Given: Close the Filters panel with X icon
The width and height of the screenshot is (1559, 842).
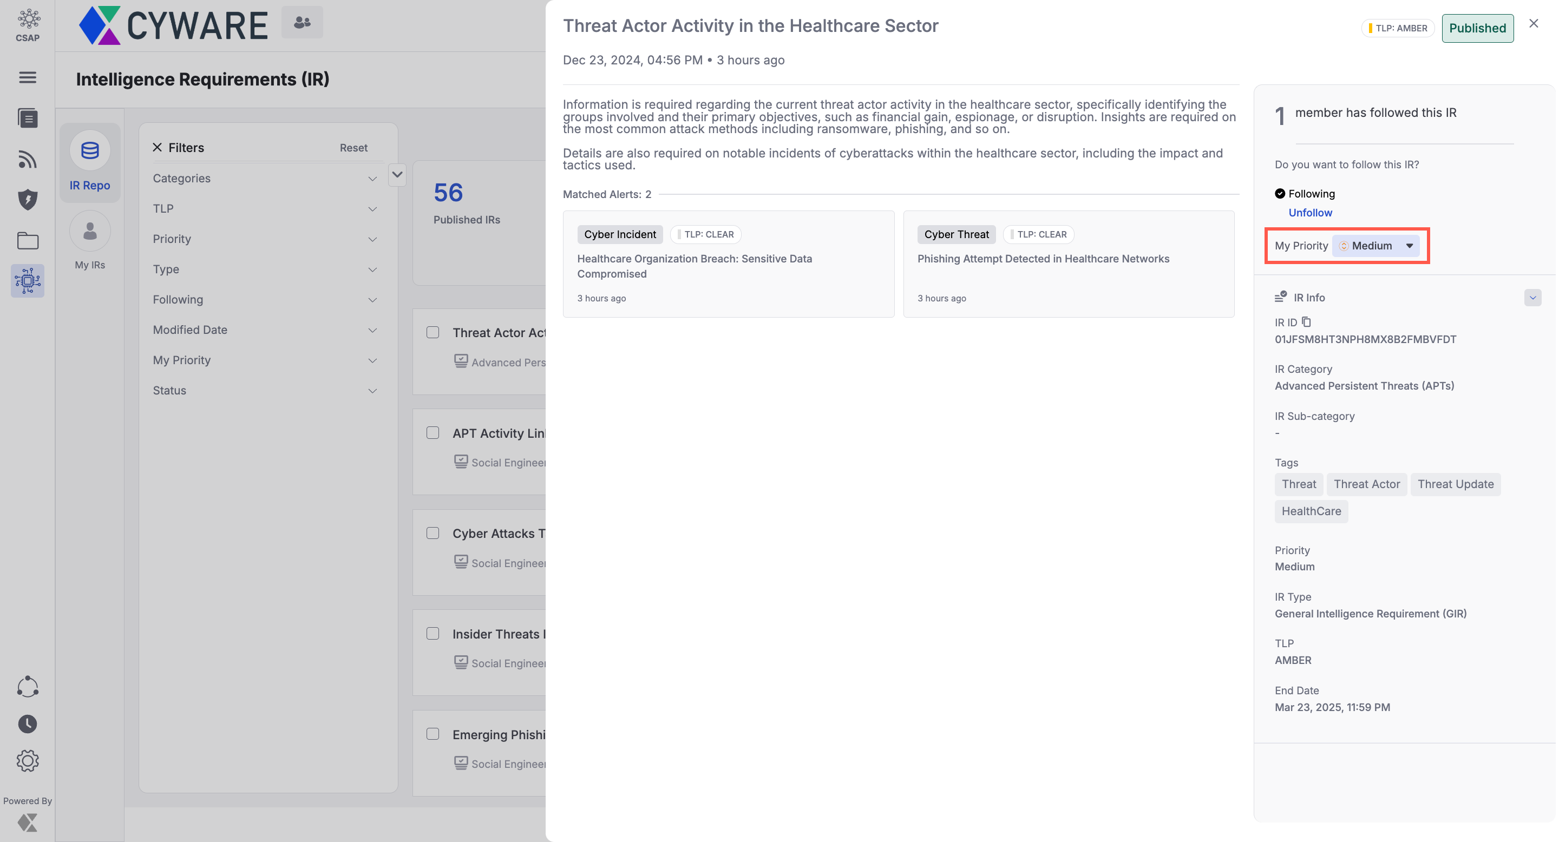Looking at the screenshot, I should coord(158,148).
